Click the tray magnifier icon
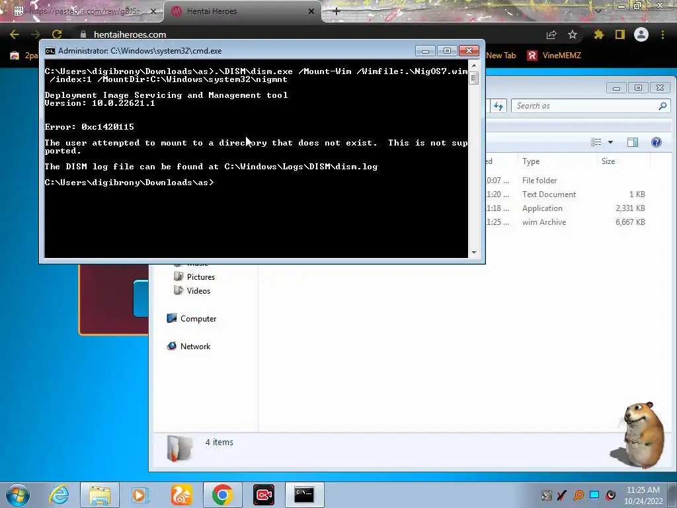677x508 pixels. coord(578,495)
